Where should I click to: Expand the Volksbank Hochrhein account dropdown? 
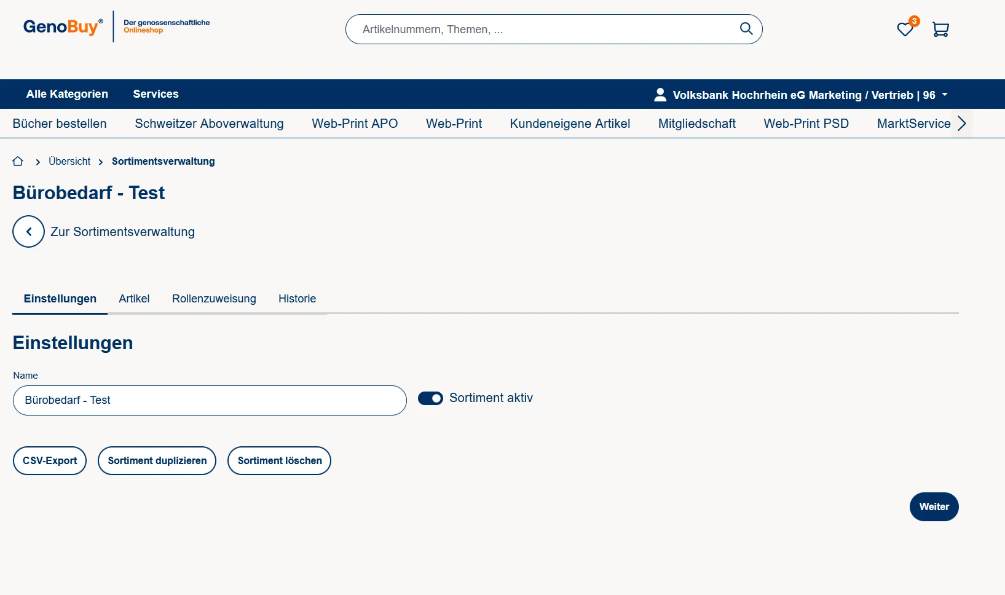(x=945, y=95)
